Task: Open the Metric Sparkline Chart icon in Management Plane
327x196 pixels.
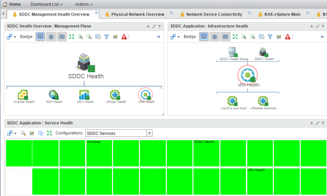Action: [x=115, y=37]
